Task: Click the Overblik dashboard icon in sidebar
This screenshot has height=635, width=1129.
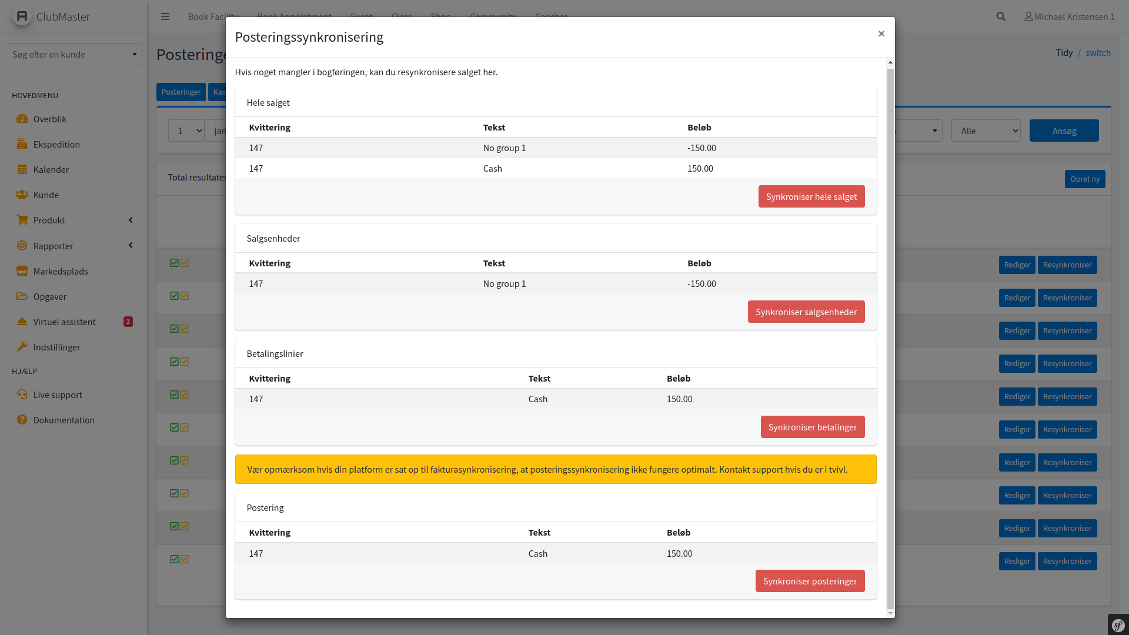Action: (22, 119)
